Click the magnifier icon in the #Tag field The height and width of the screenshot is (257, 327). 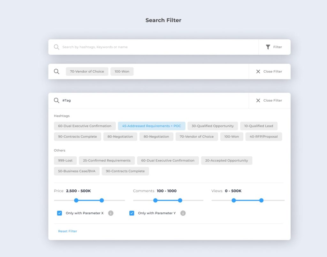[x=57, y=100]
